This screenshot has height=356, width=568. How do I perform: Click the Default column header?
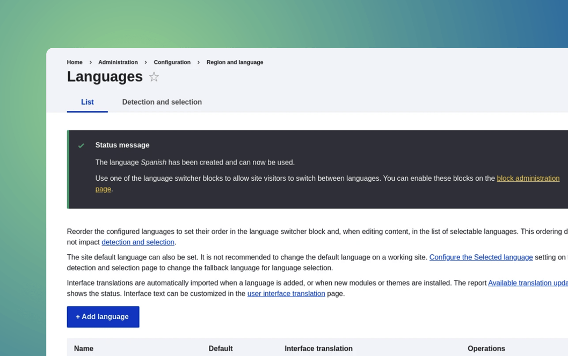[220, 348]
